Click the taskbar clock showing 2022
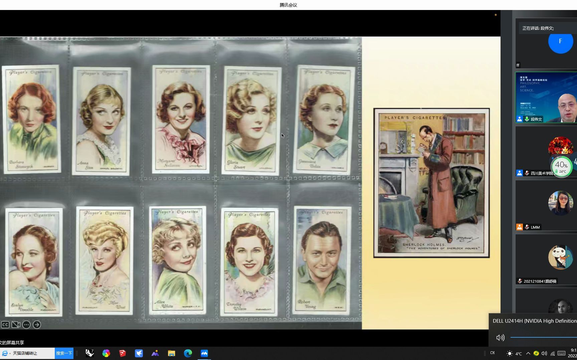The image size is (577, 360). (x=573, y=353)
